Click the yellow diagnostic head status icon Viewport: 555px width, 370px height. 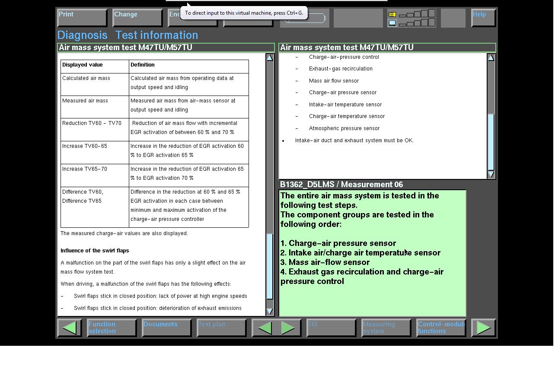point(392,14)
